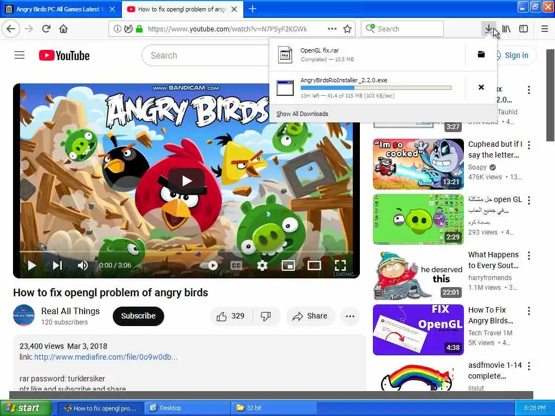Seek using the video progress bar

[x=186, y=251]
